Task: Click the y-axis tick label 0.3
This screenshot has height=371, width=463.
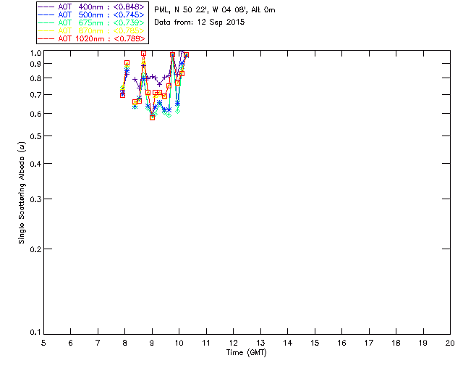Action: [35, 199]
